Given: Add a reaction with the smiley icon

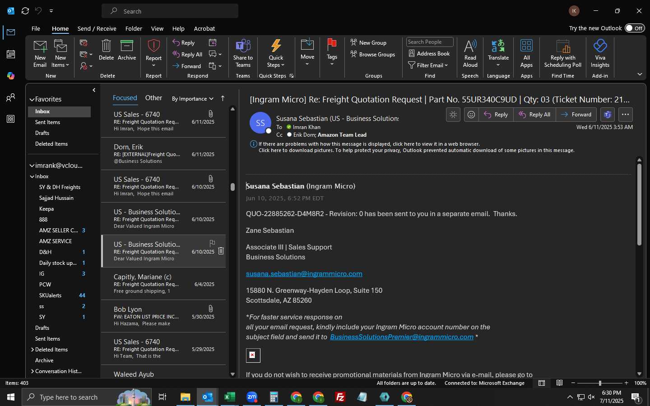Looking at the screenshot, I should coord(471,115).
